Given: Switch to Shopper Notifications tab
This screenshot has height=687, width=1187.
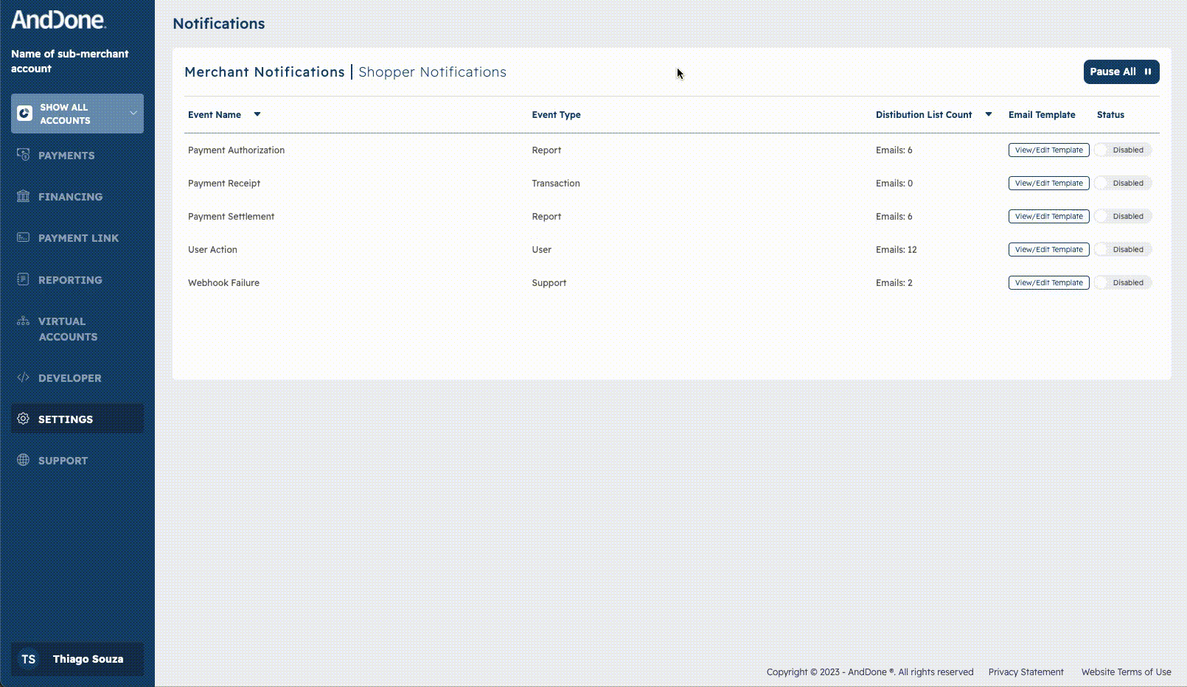Looking at the screenshot, I should coord(432,72).
